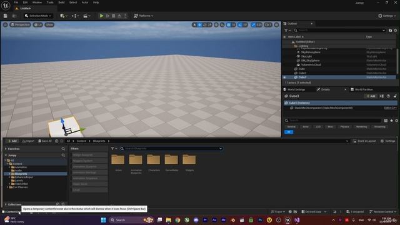400x225 pixels.
Task: Expand the Favorites section
Action: [x=6, y=149]
